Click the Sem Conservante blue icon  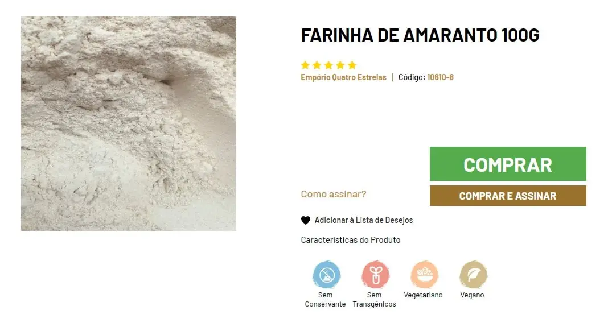[x=327, y=275]
